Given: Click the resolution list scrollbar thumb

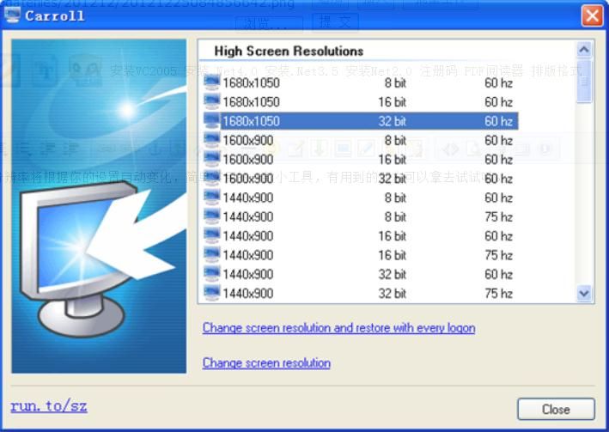Looking at the screenshot, I should [584, 82].
